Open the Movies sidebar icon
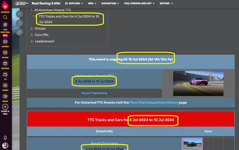 click(5, 63)
